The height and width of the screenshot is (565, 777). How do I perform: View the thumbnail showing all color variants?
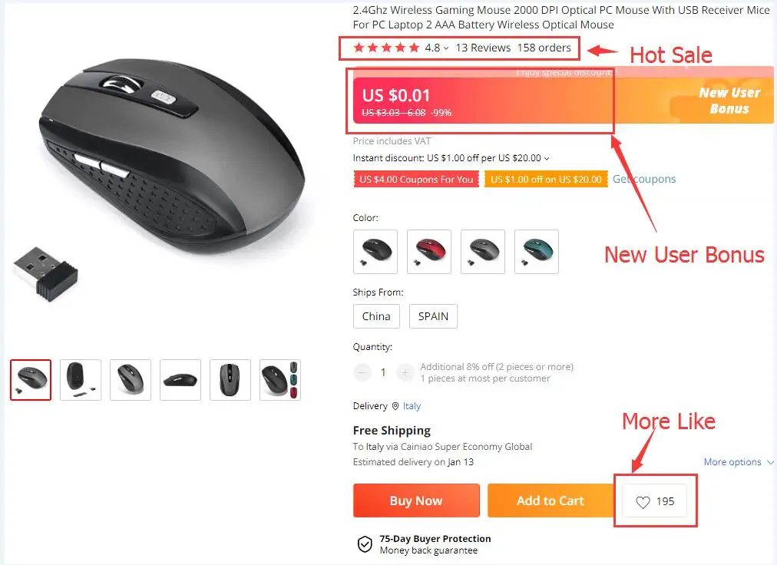coord(280,380)
